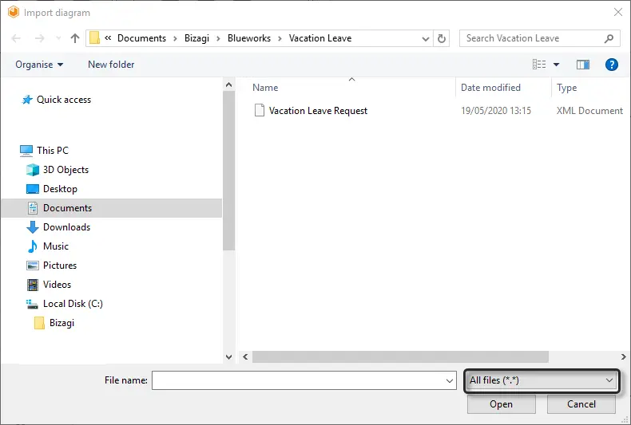
Task: Sort by the Date modified column
Action: pyautogui.click(x=490, y=88)
